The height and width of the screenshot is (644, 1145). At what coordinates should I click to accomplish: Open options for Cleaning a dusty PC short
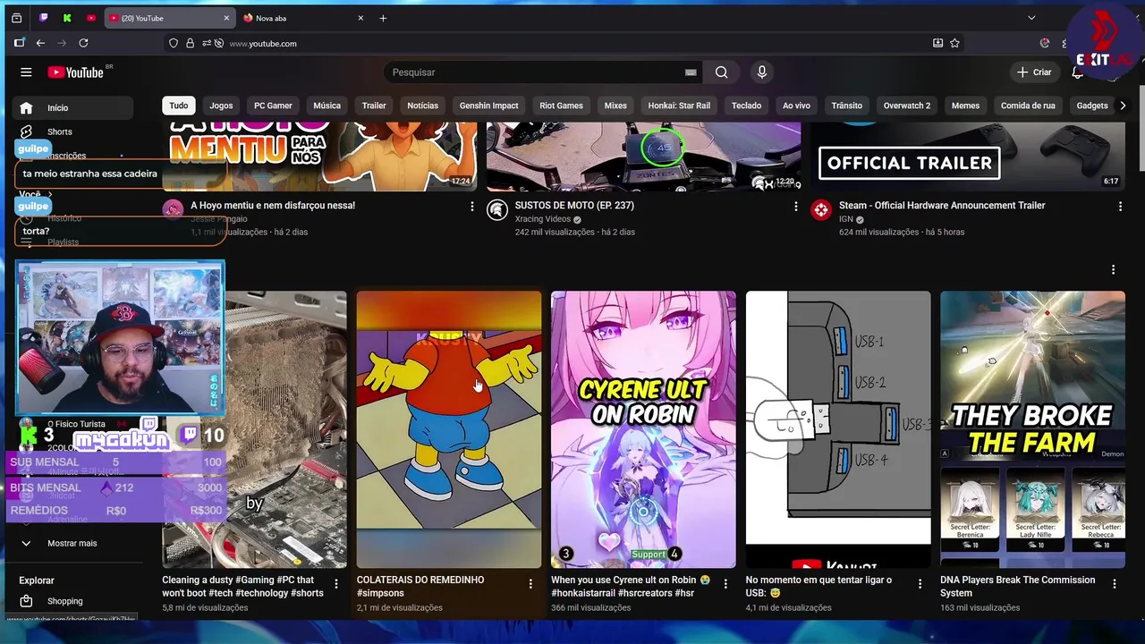pyautogui.click(x=336, y=584)
